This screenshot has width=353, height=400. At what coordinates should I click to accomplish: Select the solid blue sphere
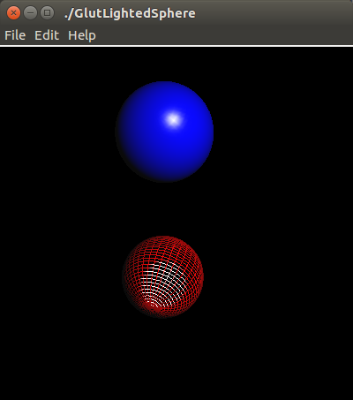point(164,132)
